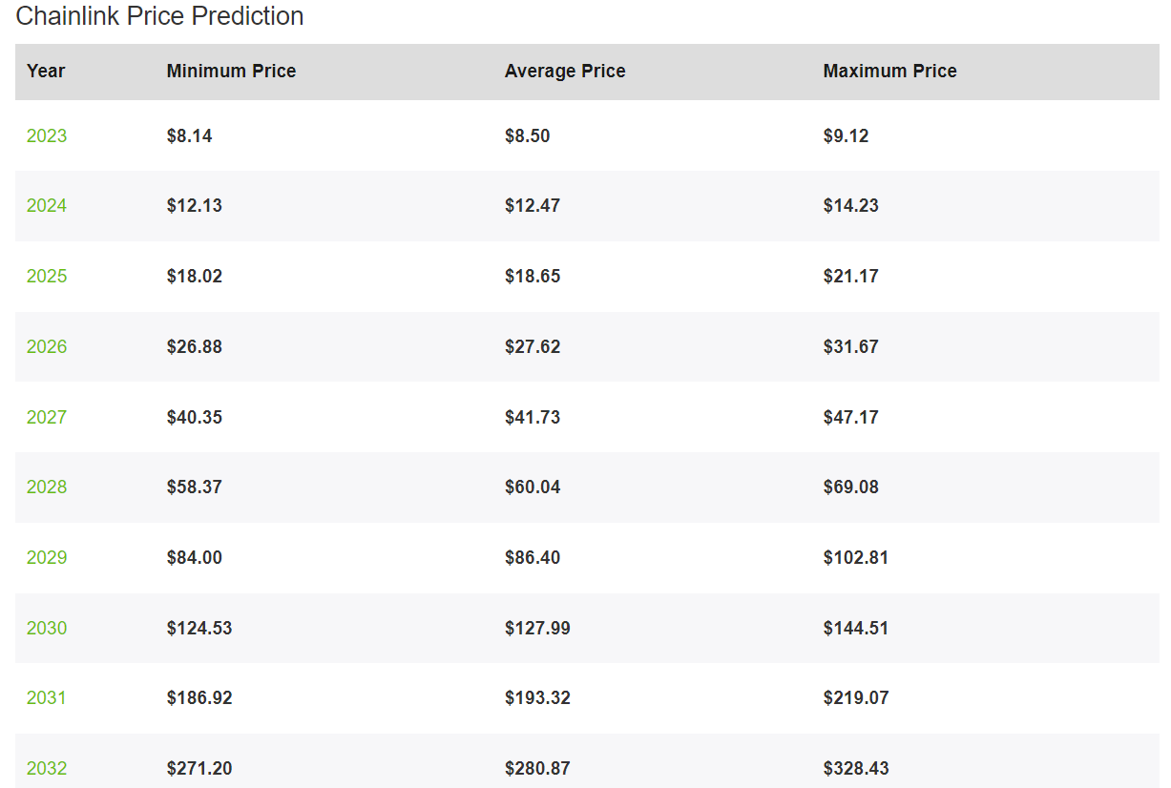Screen dimensions: 1171x788
Task: Open the 2030 year link
Action: point(47,629)
